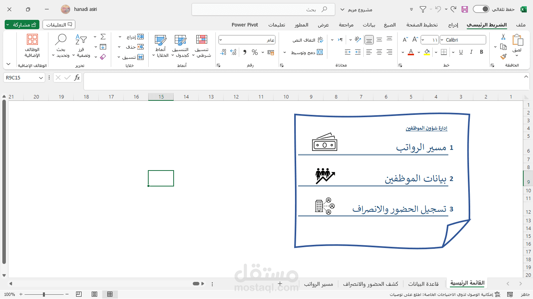Click the people chart icon beside بيانات الموظفين
The width and height of the screenshot is (533, 299).
(325, 176)
